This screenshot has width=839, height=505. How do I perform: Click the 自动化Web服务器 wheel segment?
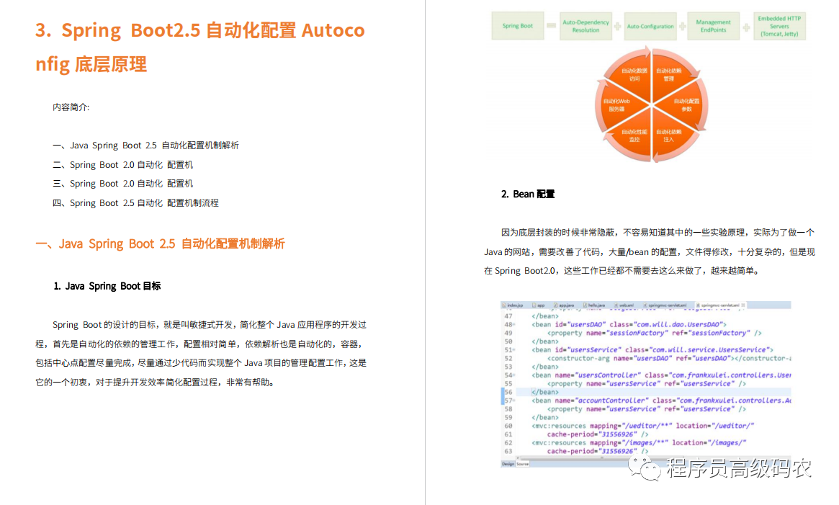[616, 105]
